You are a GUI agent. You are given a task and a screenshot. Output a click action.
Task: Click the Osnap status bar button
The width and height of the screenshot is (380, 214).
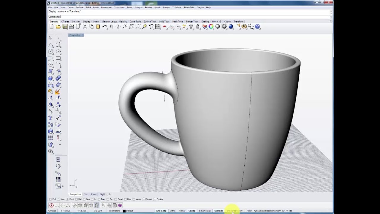pyautogui.click(x=192, y=211)
